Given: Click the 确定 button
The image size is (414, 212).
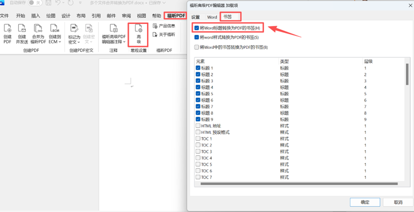Looking at the screenshot, I should [365, 202].
